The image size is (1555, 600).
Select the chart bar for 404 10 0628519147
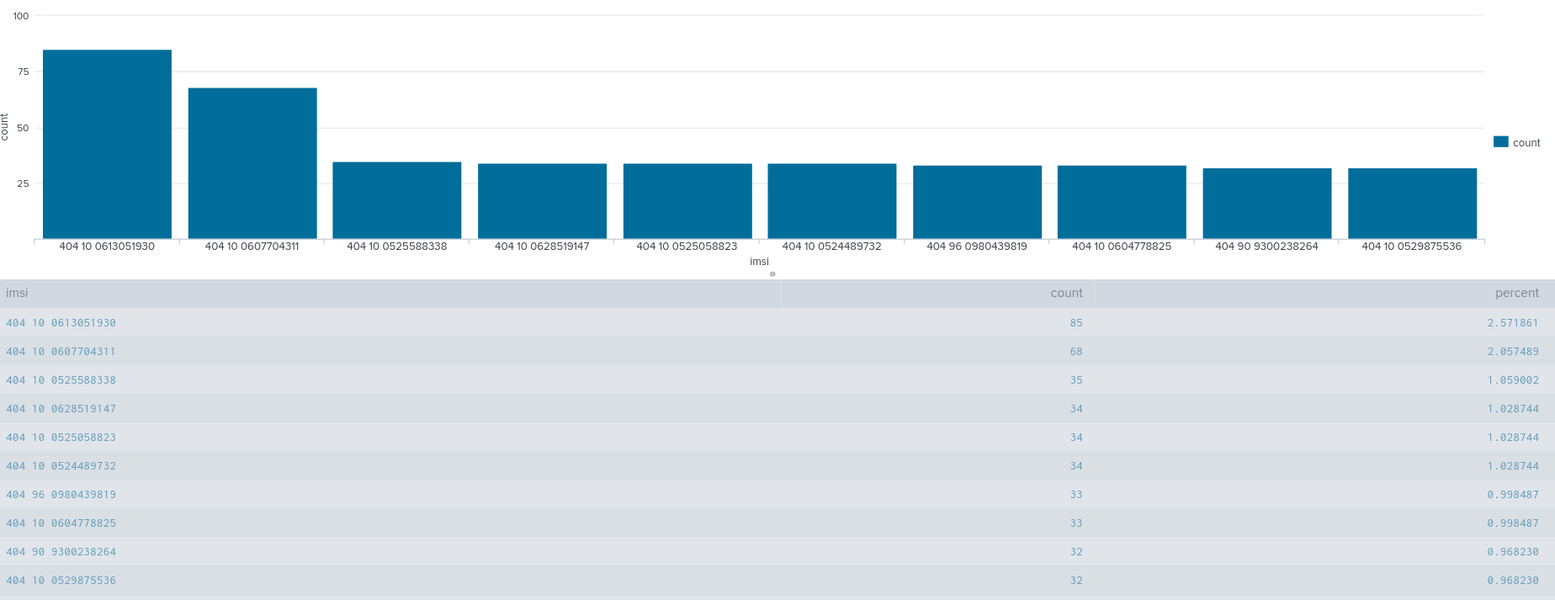tap(542, 201)
